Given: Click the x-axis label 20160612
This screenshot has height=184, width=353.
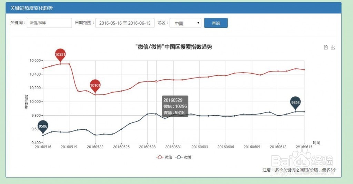Looking at the screenshot, I should [x=278, y=147].
